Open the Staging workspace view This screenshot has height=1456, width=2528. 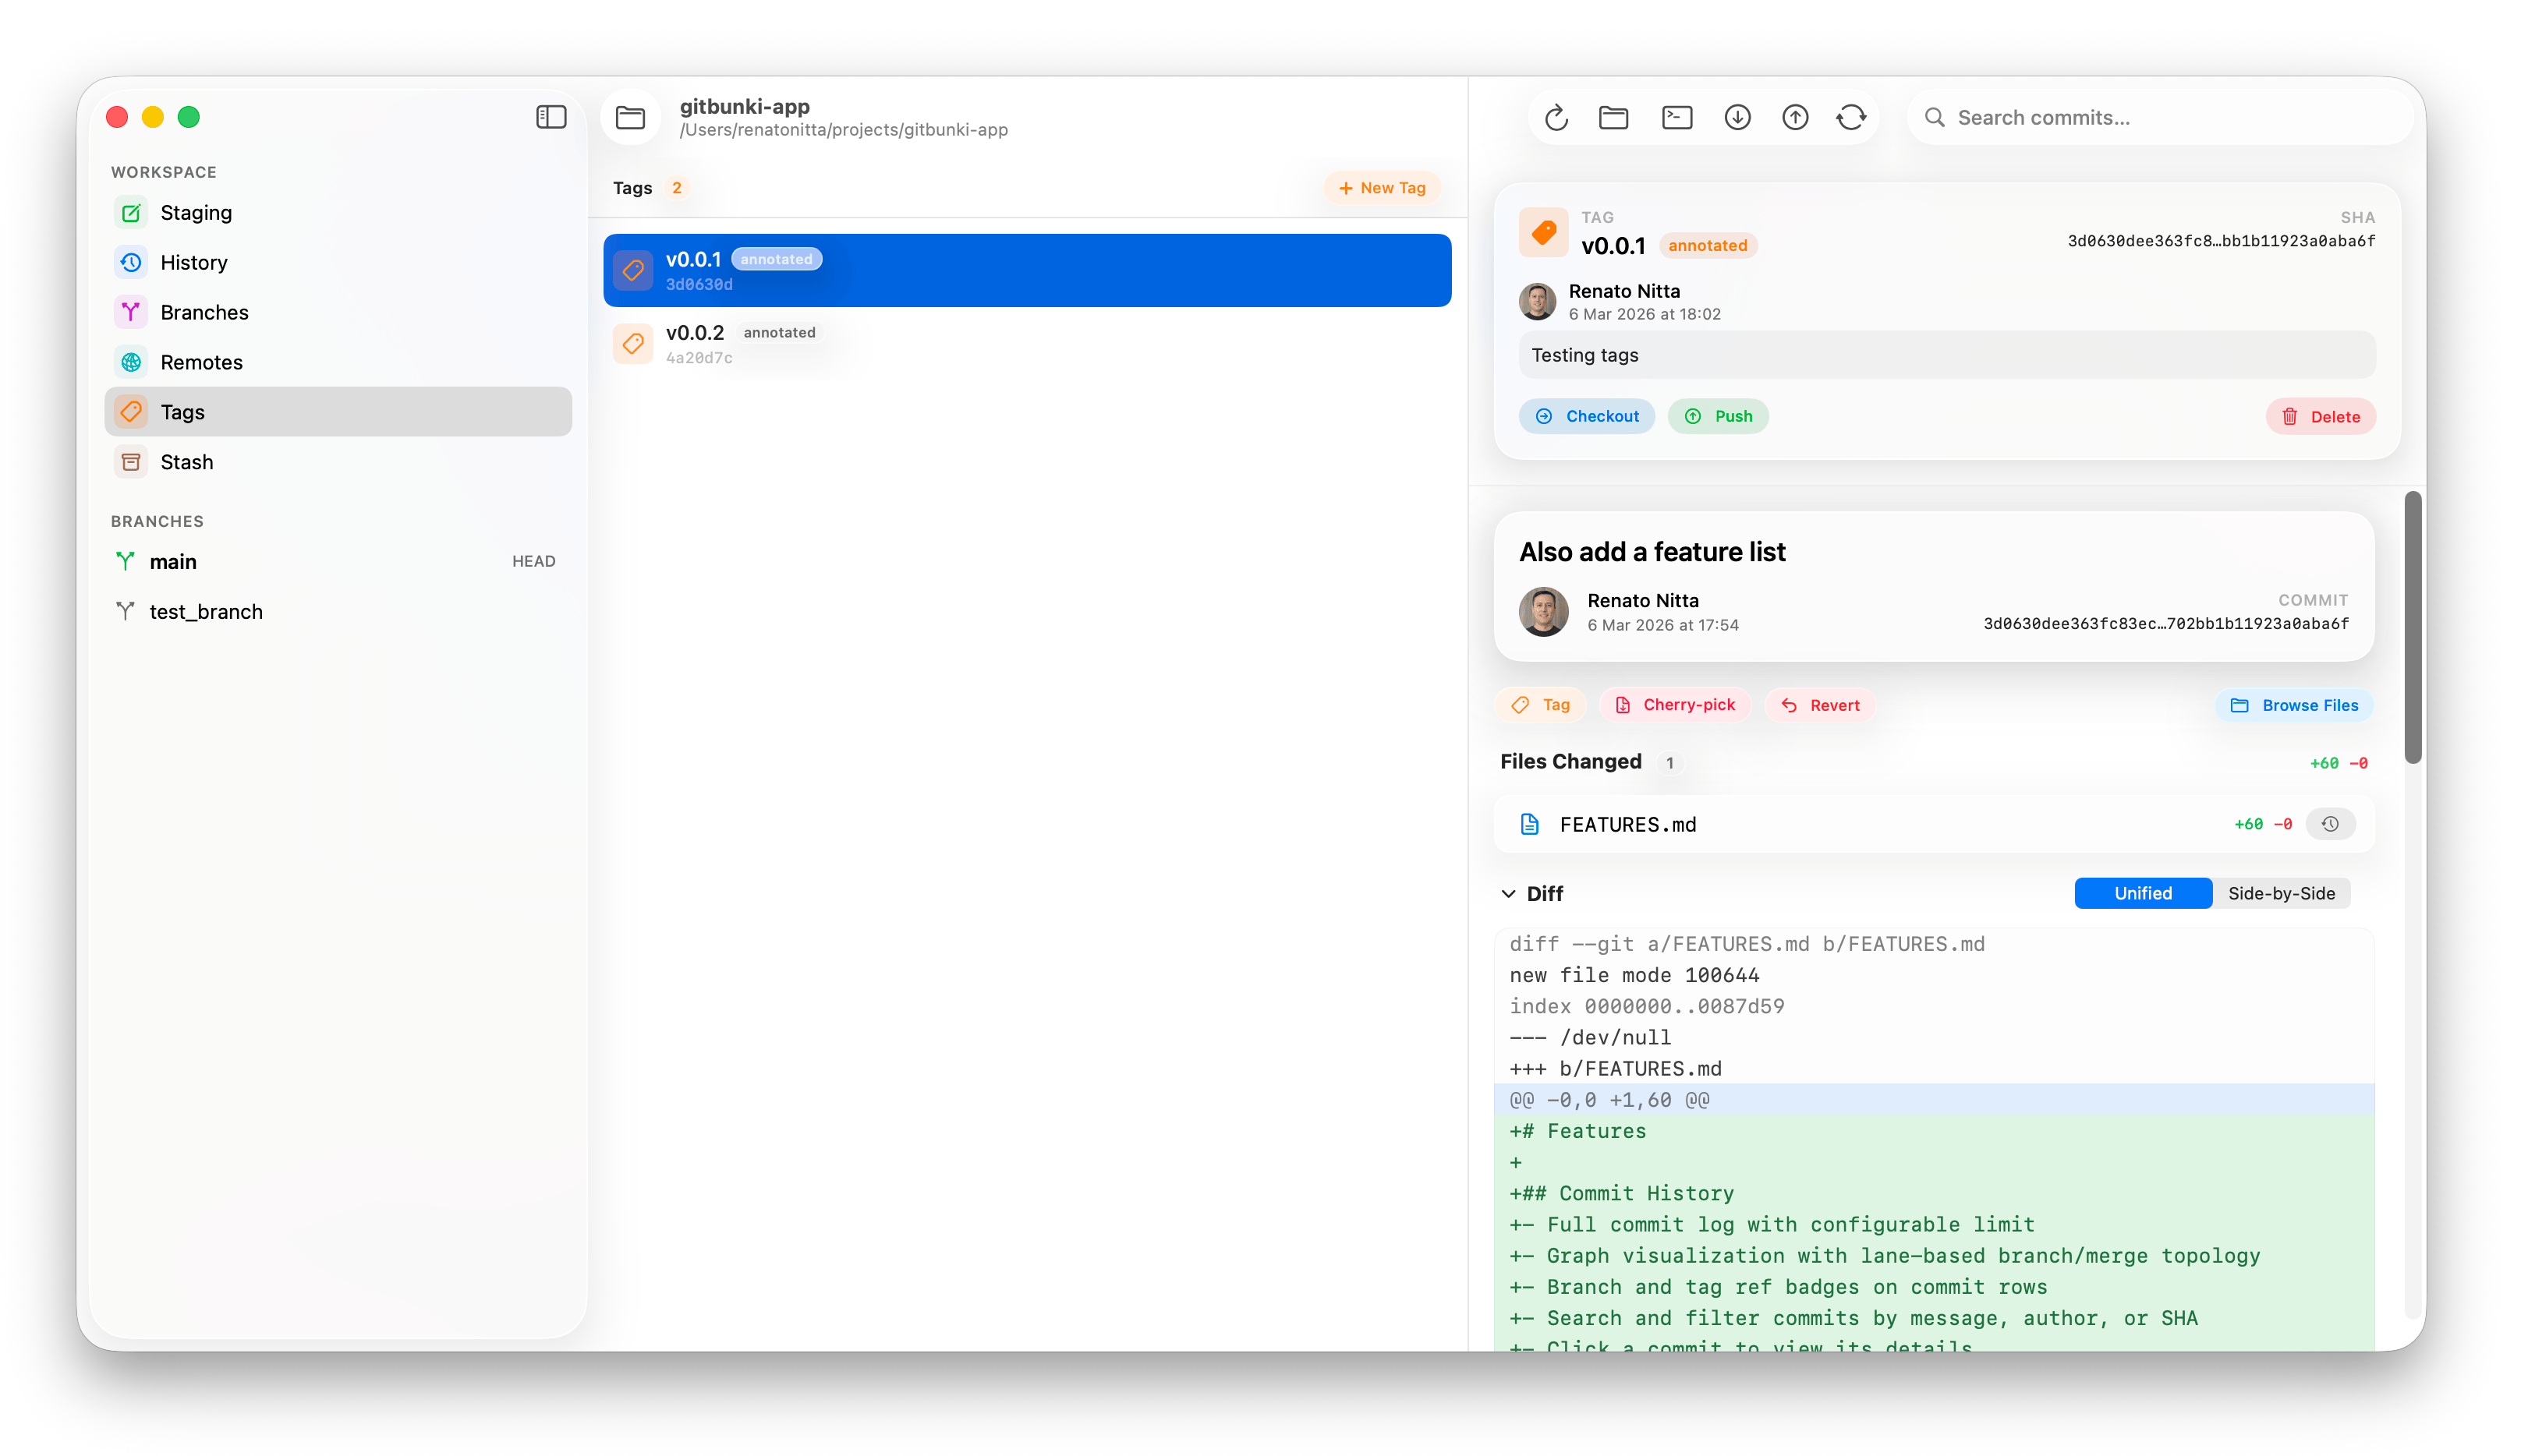338,213
